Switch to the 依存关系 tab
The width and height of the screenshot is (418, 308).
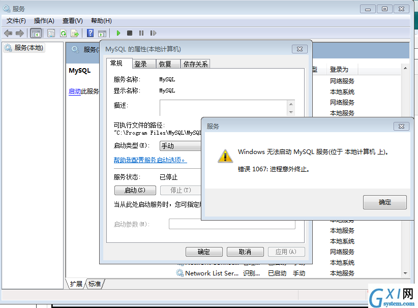(195, 64)
